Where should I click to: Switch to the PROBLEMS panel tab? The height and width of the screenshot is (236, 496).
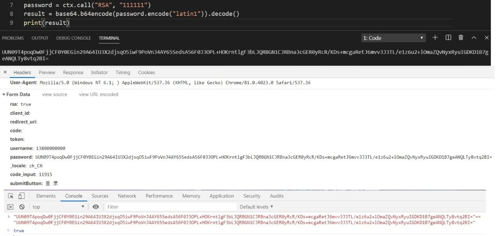point(13,38)
